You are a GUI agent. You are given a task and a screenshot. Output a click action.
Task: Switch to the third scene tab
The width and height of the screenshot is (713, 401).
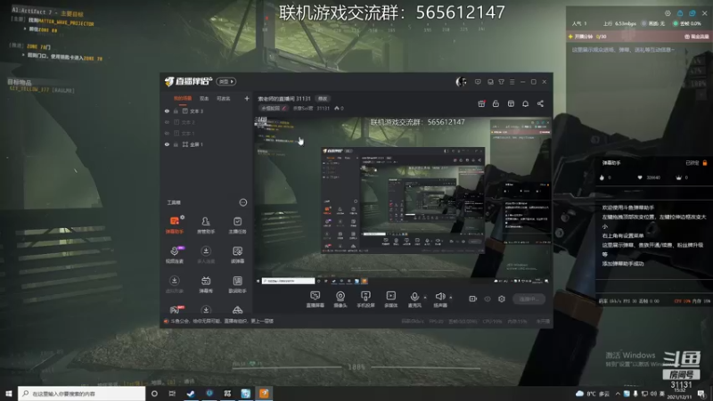tap(224, 98)
